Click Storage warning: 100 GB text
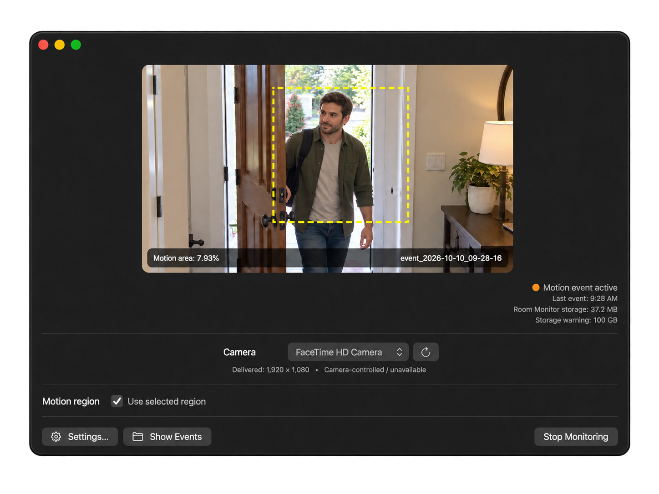 (576, 320)
